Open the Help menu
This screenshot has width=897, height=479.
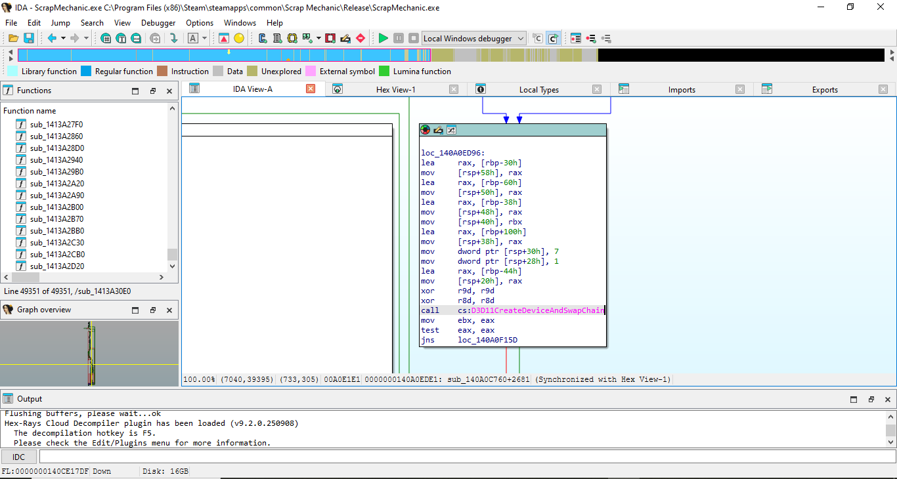[274, 22]
